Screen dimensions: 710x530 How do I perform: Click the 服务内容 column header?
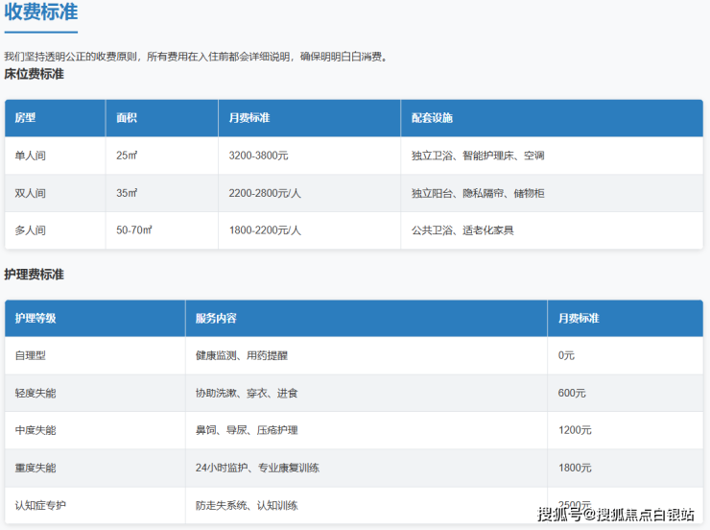(x=216, y=318)
